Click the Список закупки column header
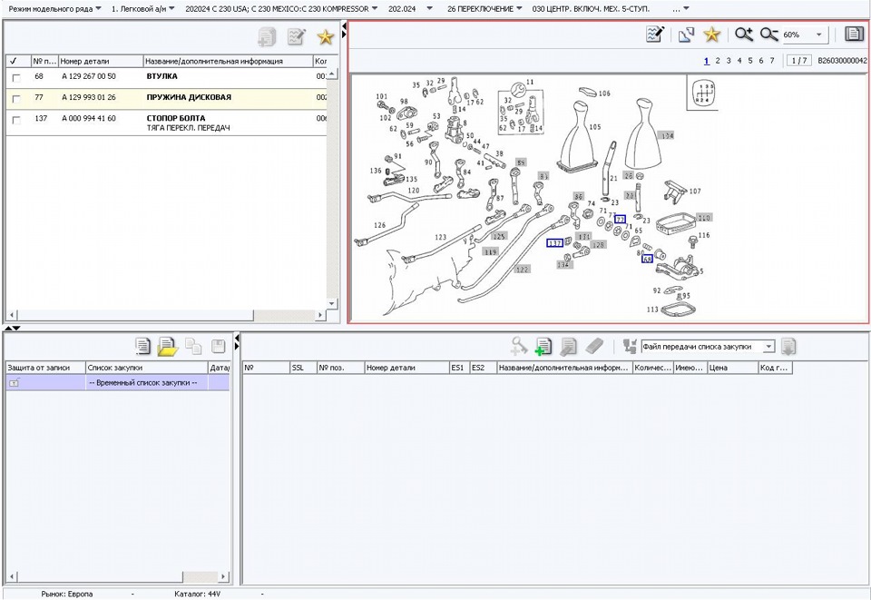 coord(147,368)
